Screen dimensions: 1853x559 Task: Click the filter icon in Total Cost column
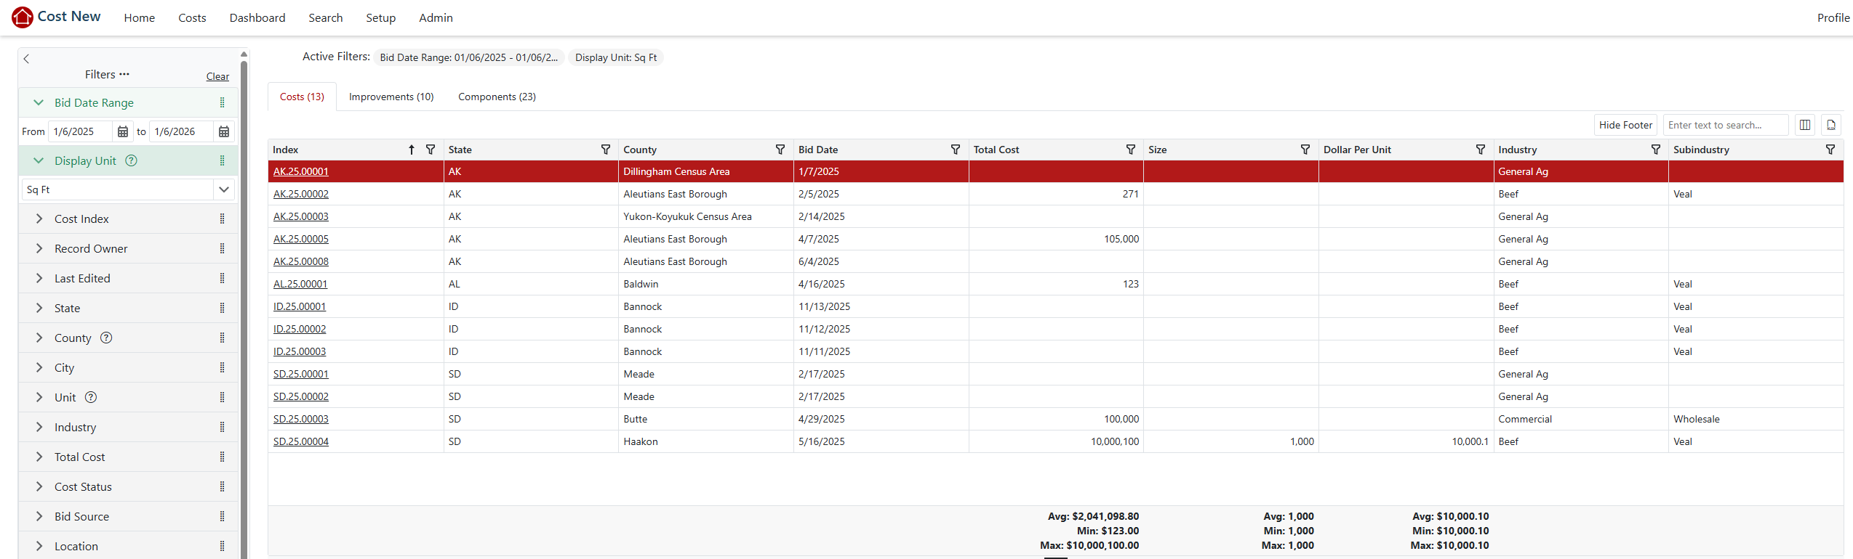pos(1130,150)
